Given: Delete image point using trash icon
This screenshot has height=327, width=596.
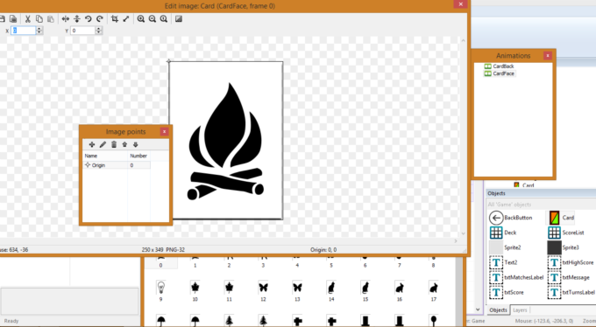Looking at the screenshot, I should [x=114, y=144].
